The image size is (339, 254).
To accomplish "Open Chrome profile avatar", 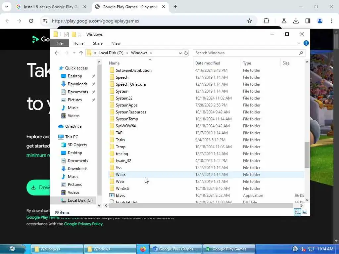I will 319,21.
